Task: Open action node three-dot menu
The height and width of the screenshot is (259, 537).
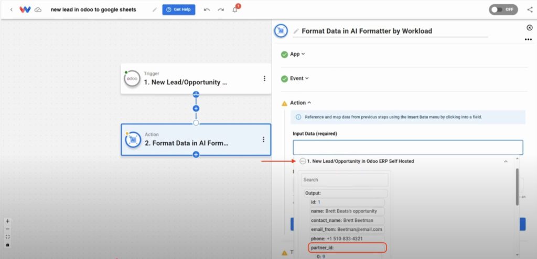Action: click(x=263, y=139)
